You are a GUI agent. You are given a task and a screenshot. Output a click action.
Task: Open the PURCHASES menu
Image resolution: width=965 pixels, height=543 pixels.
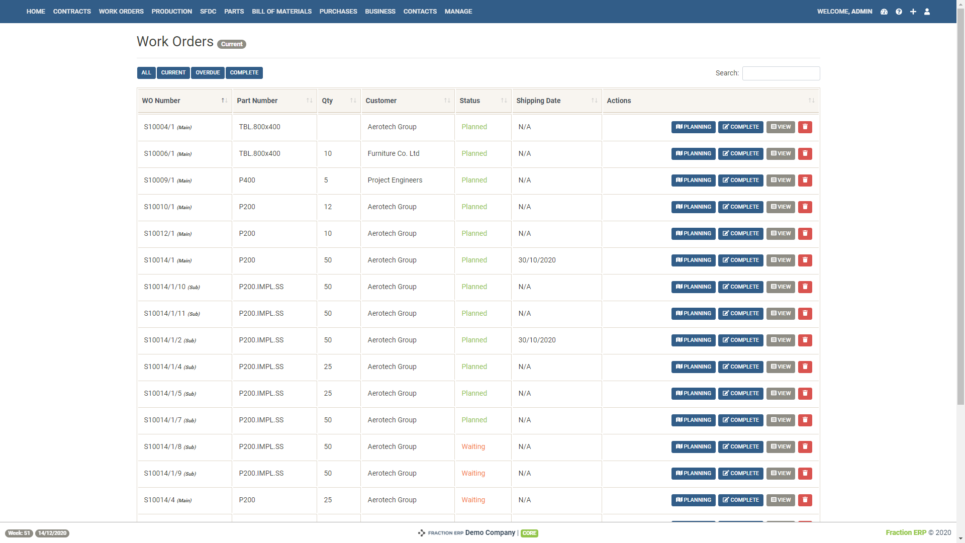tap(338, 12)
